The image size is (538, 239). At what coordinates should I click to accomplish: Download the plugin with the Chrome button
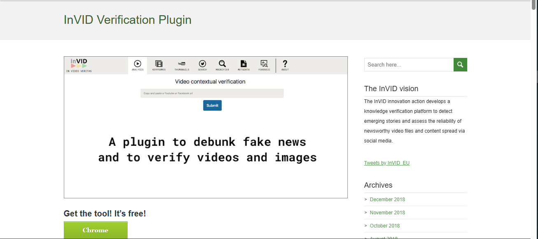pyautogui.click(x=95, y=230)
